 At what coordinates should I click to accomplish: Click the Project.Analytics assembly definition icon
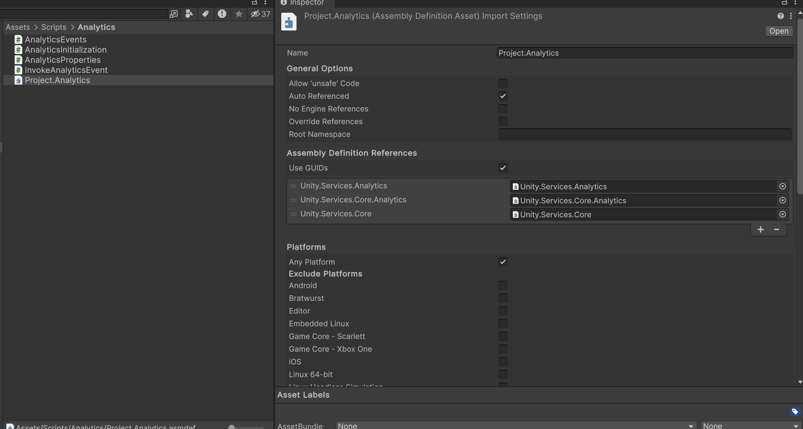tap(17, 80)
